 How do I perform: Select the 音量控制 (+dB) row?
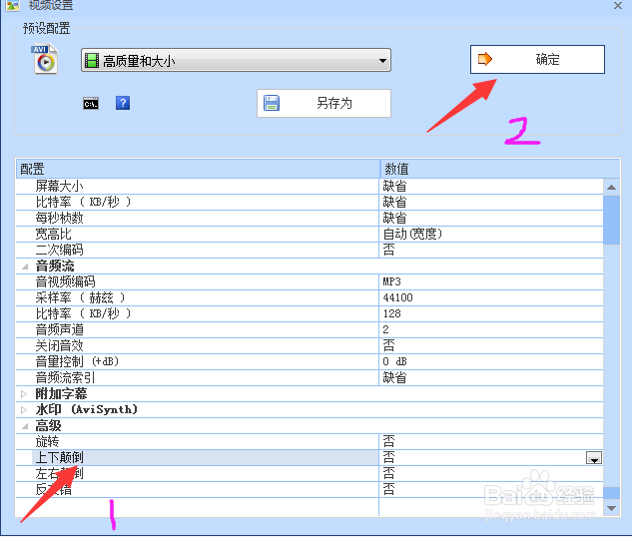[x=310, y=361]
